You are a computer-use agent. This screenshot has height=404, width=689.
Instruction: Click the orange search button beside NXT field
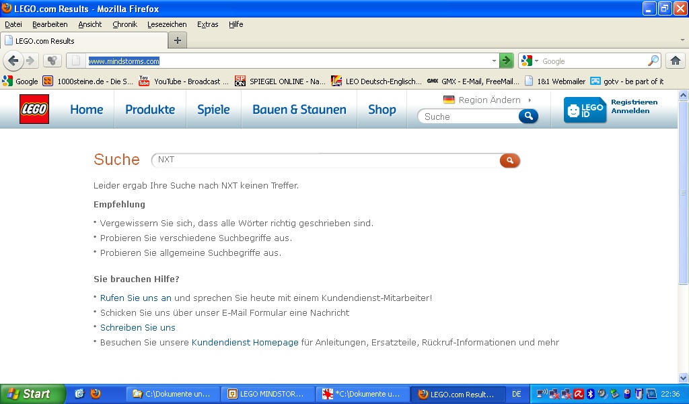[509, 160]
